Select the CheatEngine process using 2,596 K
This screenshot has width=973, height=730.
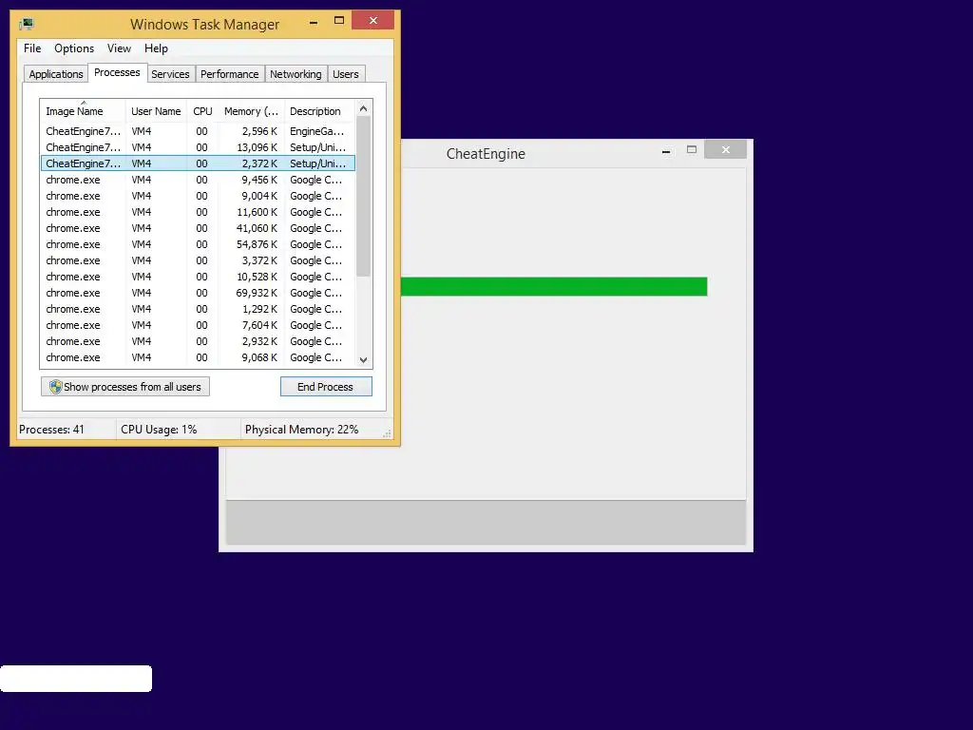pos(198,131)
